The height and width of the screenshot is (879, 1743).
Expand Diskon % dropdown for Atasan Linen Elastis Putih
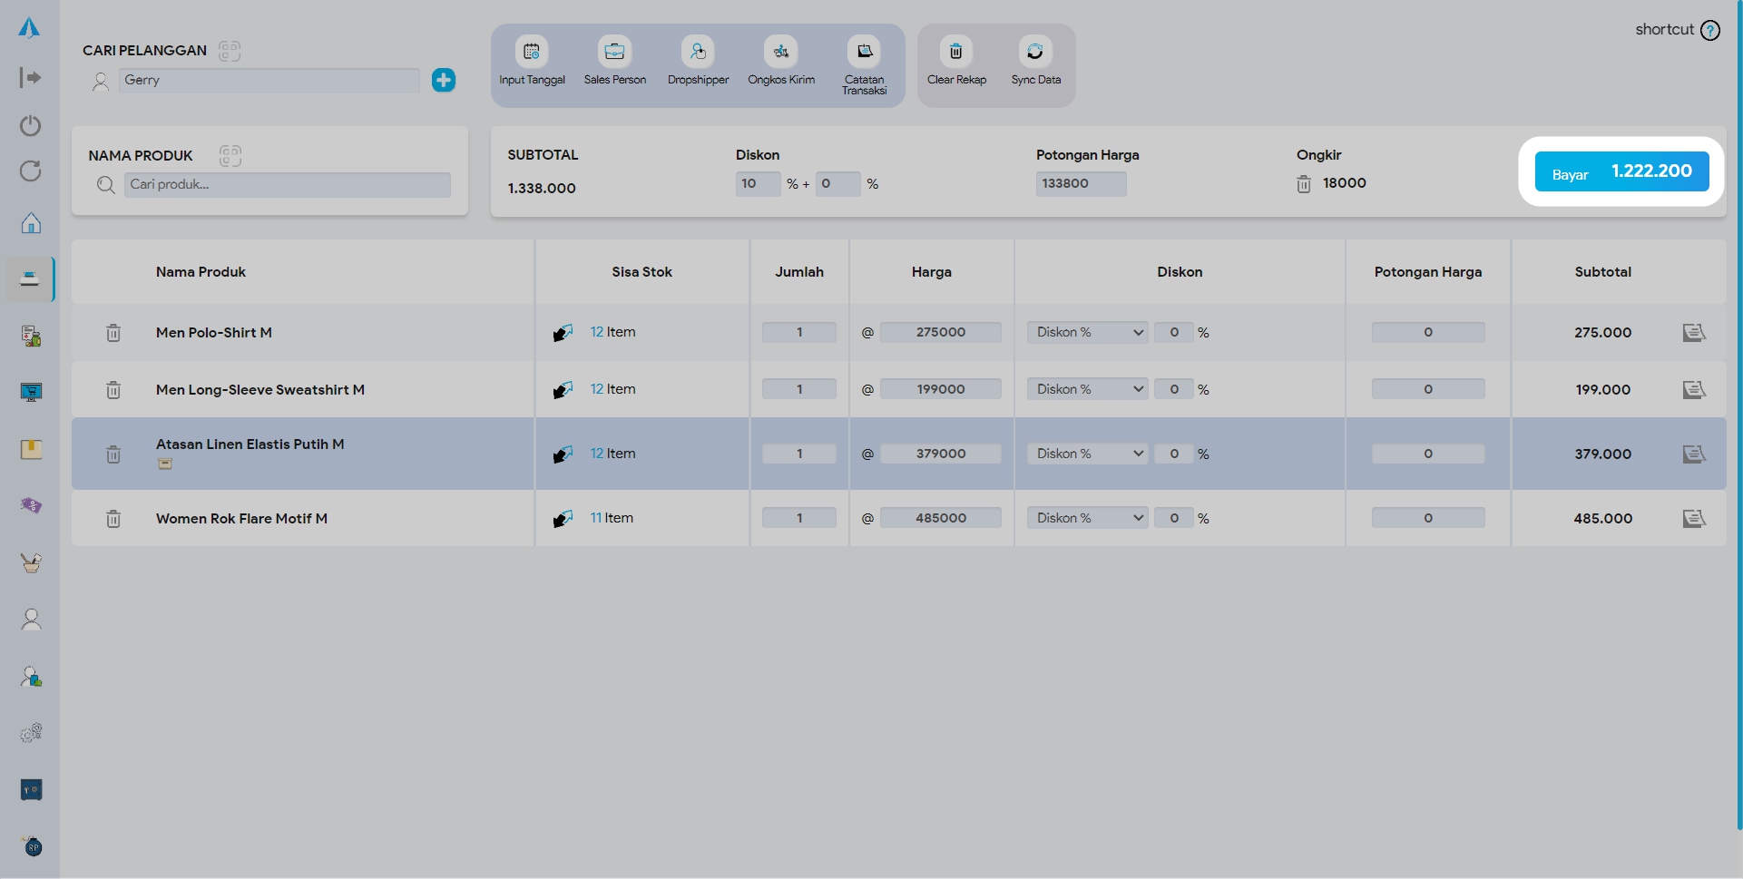pos(1087,454)
